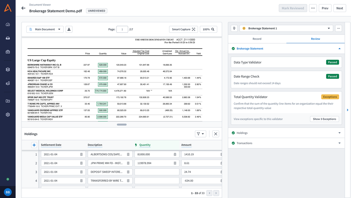Download the document using the download icon
The width and height of the screenshot is (351, 198).
69,29
